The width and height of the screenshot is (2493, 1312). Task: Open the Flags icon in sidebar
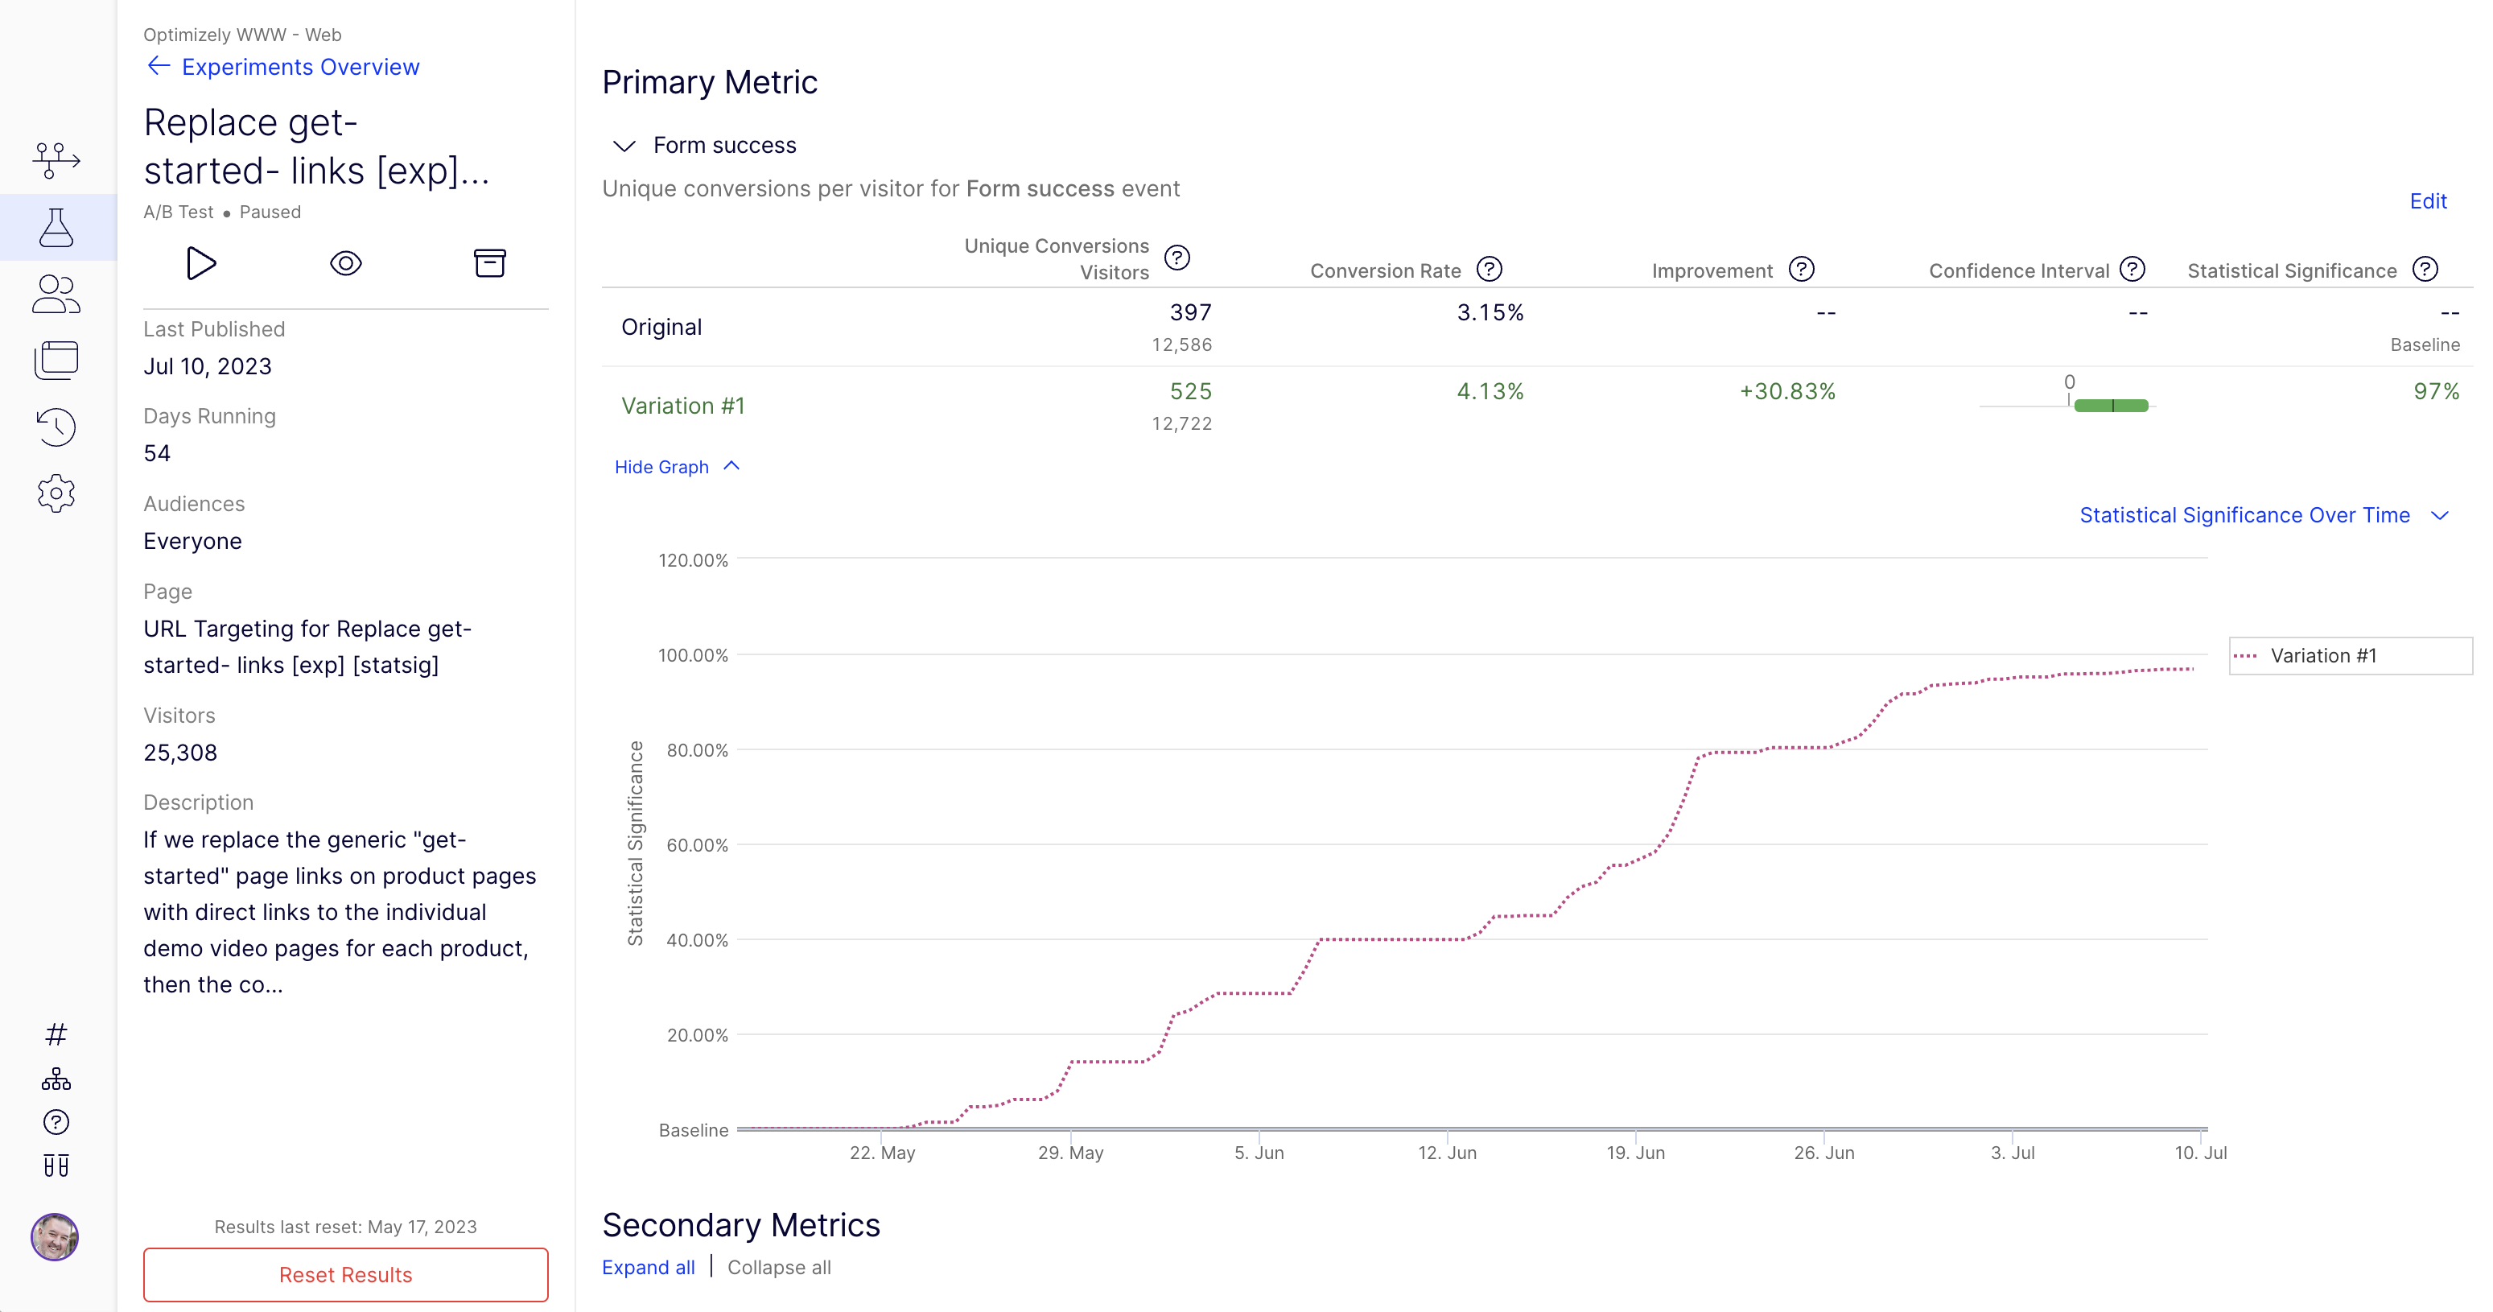56,159
